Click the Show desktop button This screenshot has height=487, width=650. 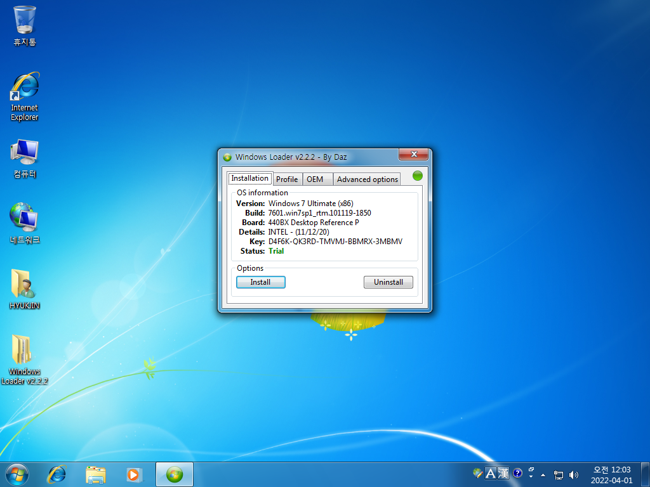click(646, 474)
